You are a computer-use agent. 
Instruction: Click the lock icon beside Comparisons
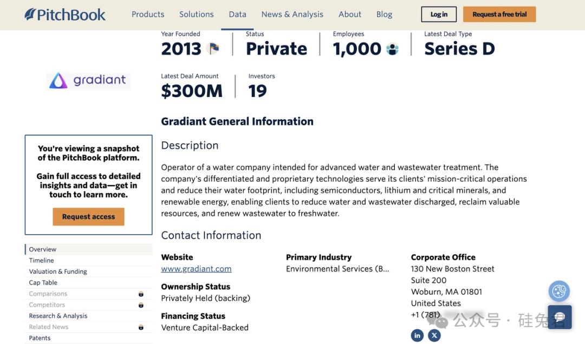141,294
